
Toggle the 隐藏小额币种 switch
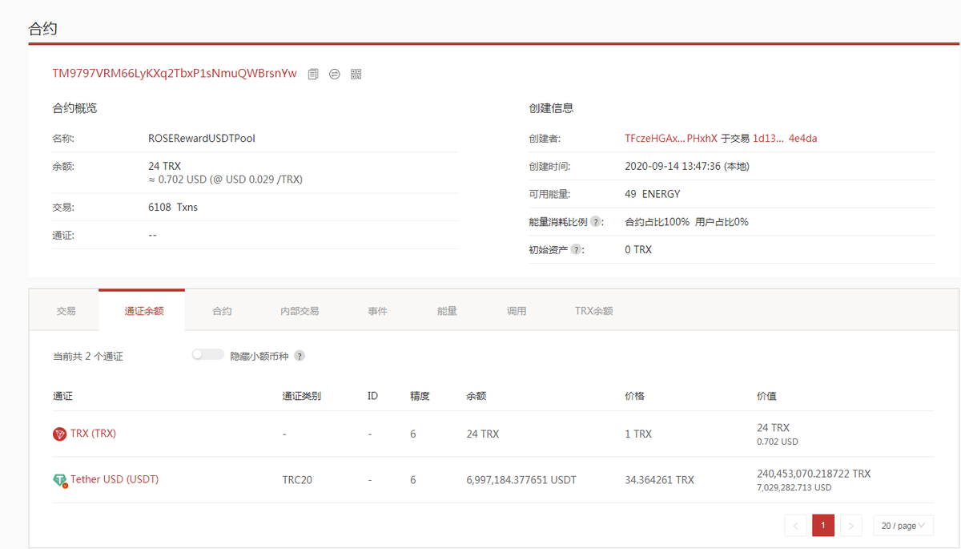pos(207,354)
